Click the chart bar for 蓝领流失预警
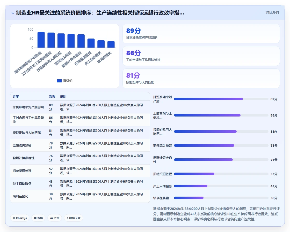The image size is (290, 232). [71, 41]
